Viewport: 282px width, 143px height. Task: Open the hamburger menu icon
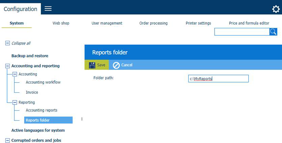[x=48, y=9]
